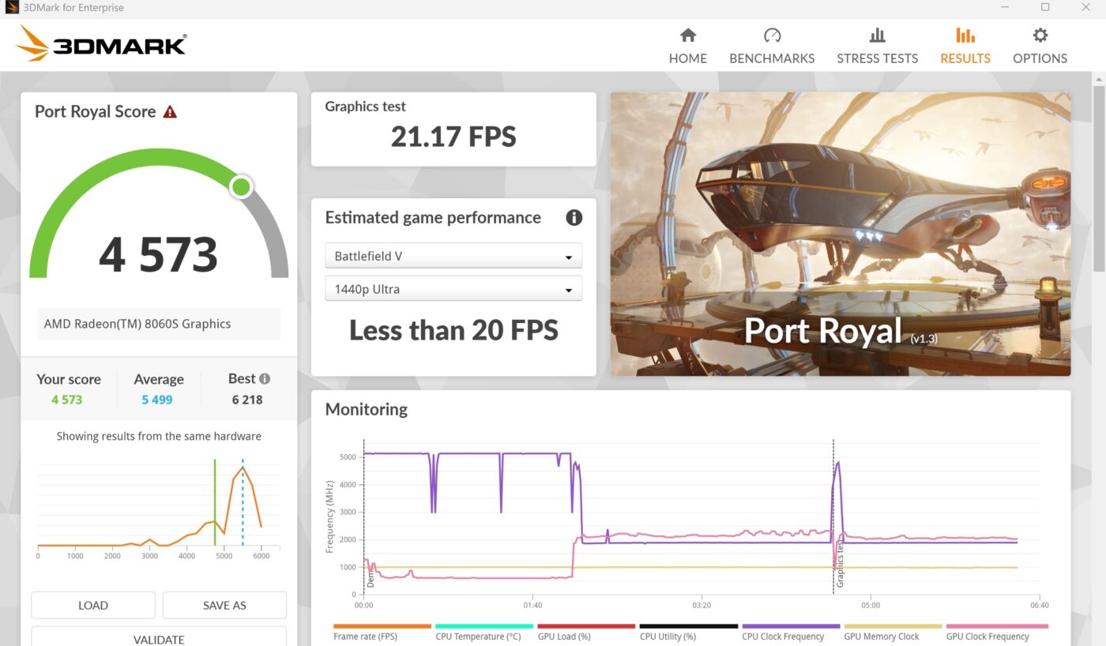This screenshot has height=646, width=1106.
Task: Open Benchmarks via the gauge icon
Action: click(772, 36)
